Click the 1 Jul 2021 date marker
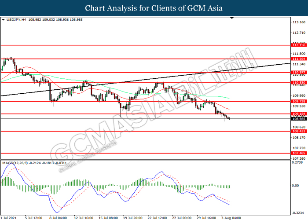308x220 pixels. coord(10,217)
